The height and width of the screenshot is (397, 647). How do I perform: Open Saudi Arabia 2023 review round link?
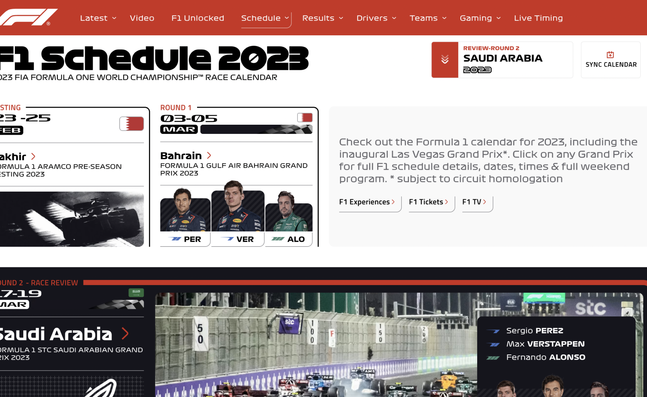point(503,60)
